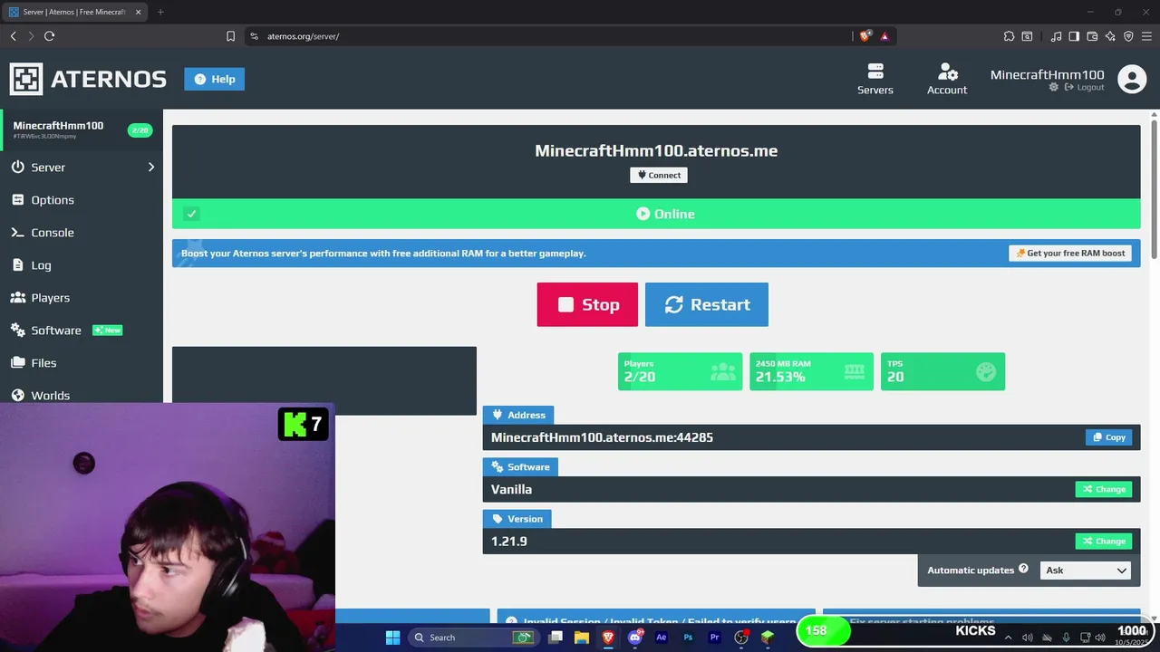
Task: Click the user avatar icon
Action: point(1132,79)
